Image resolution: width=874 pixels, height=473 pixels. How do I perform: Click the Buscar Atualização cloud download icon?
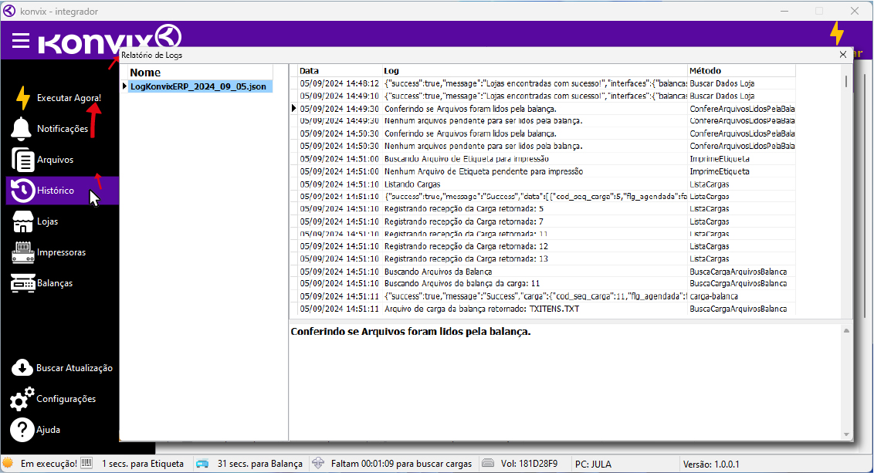22,368
